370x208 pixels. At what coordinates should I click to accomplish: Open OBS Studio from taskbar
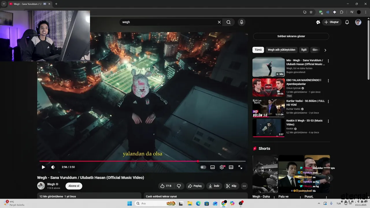241,203
